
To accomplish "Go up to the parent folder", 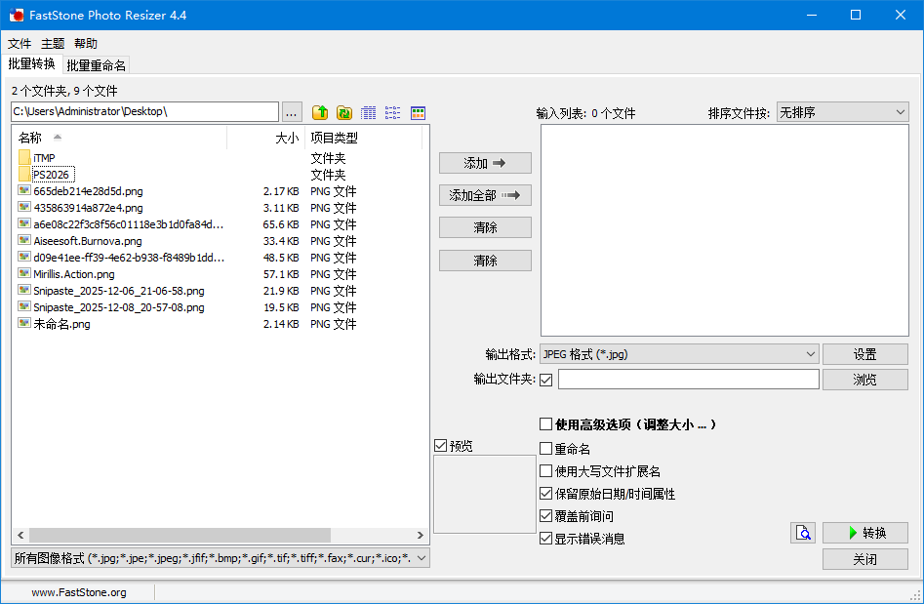I will [x=320, y=112].
